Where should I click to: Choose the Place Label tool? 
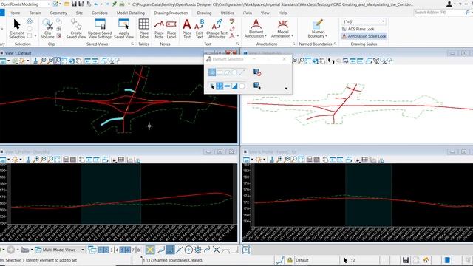171,29
